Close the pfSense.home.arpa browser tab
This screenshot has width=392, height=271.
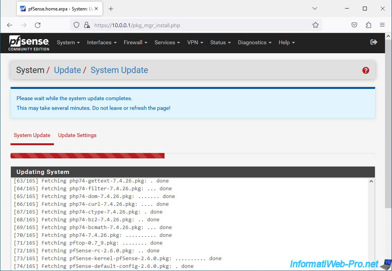(x=96, y=9)
